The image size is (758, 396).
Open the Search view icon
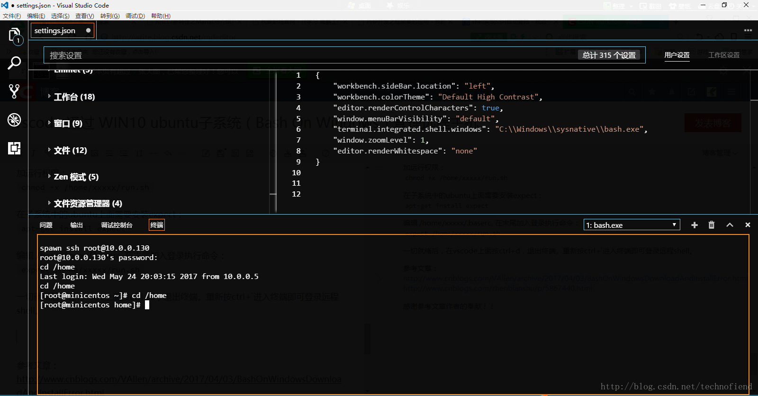[x=14, y=63]
